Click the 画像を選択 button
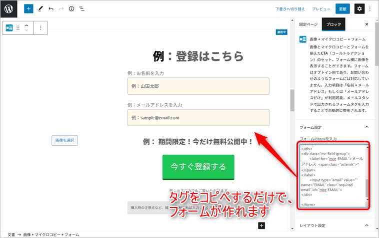This screenshot has width=379, height=238. pos(65,140)
